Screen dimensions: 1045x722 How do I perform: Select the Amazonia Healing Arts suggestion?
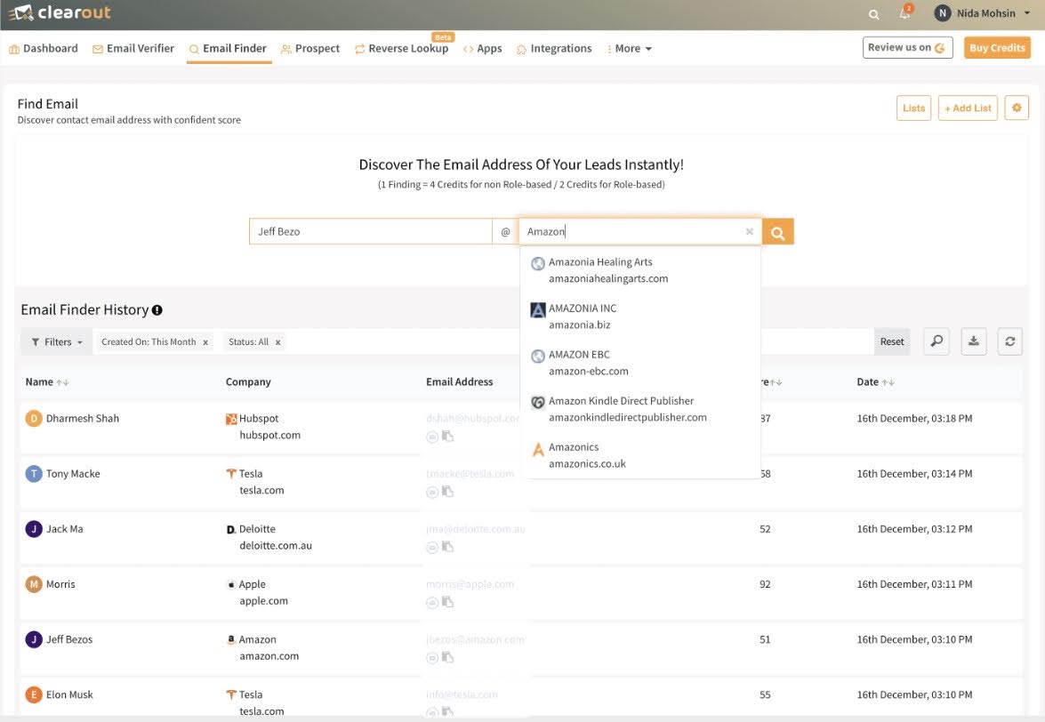639,269
